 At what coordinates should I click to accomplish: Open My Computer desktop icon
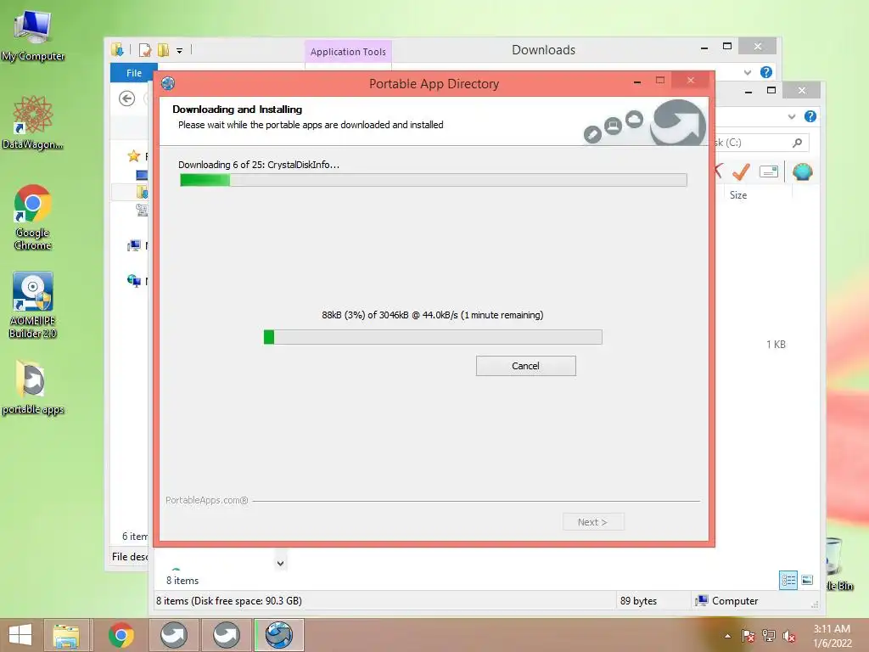[x=33, y=35]
